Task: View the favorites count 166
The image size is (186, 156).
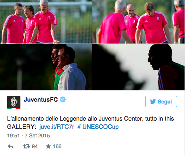Action: 57,147
